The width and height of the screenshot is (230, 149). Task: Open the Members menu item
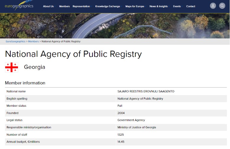coord(64,6)
